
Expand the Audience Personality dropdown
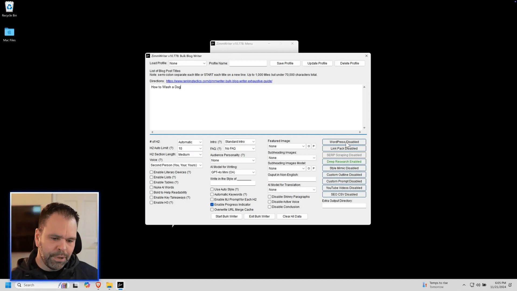(233, 160)
